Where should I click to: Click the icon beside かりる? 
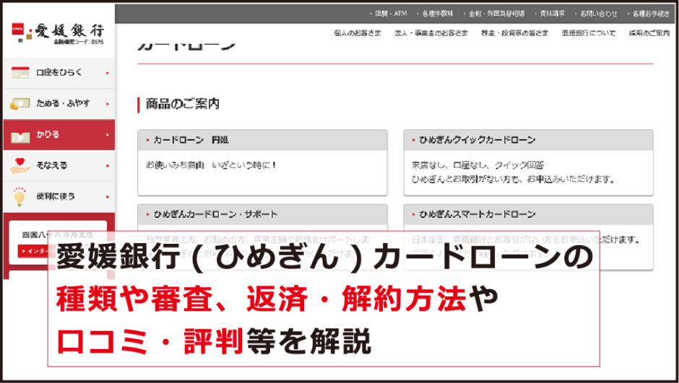click(x=20, y=135)
